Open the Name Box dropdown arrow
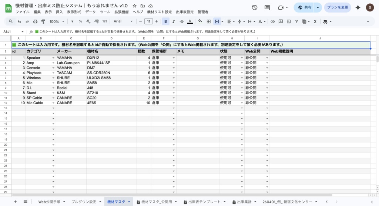Image resolution: width=379 pixels, height=206 pixels. coord(23,32)
